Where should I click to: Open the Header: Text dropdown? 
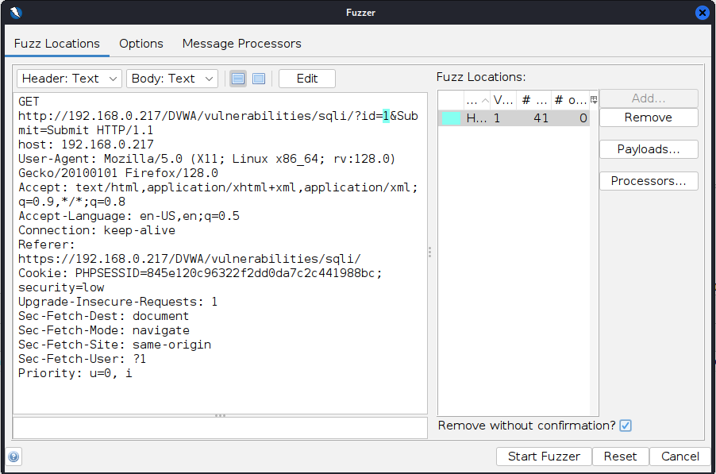(69, 79)
